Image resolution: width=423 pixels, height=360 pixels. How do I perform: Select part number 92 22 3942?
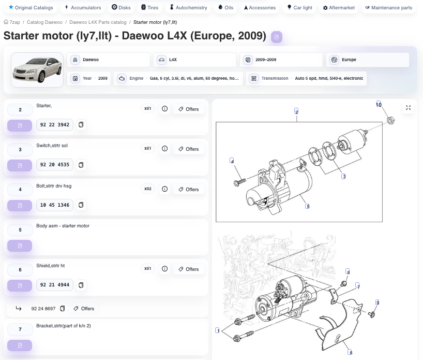55,125
